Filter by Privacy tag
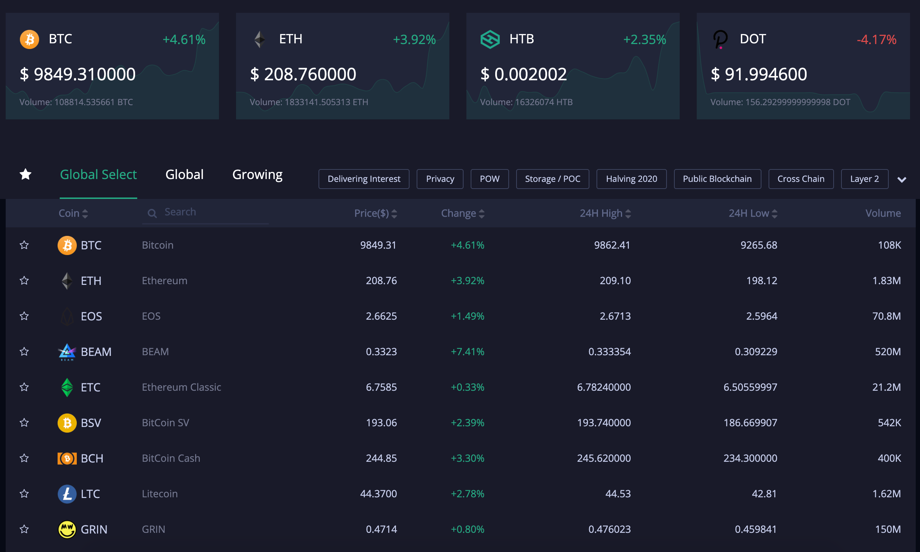This screenshot has height=552, width=920. (x=440, y=179)
